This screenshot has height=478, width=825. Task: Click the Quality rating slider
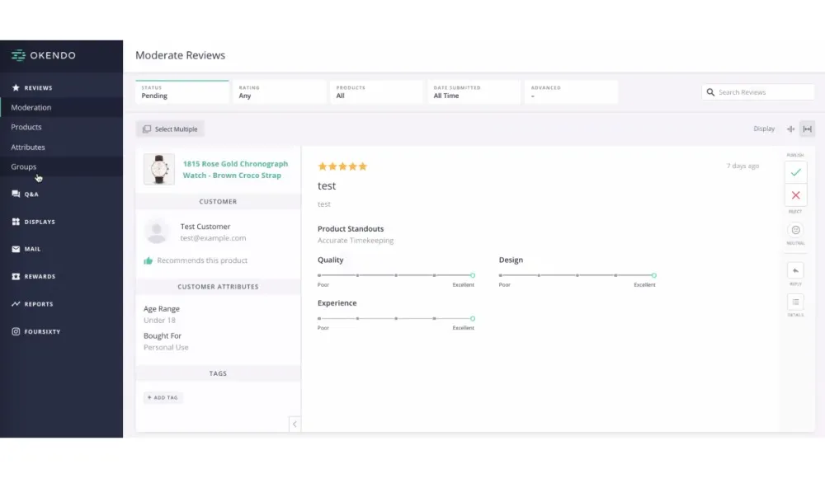click(x=396, y=275)
